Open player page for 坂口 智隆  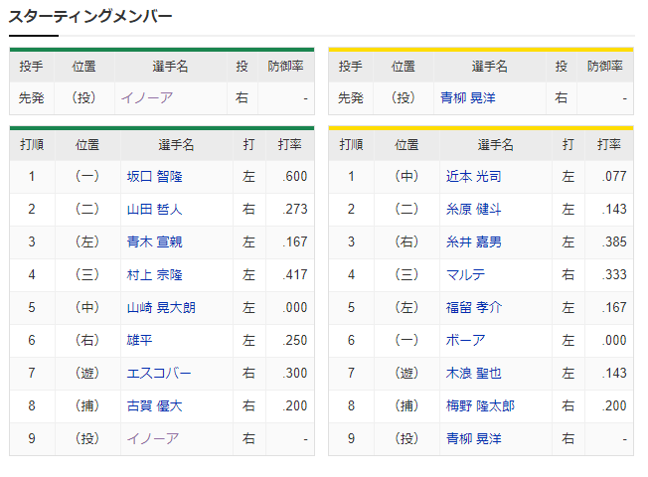(x=155, y=177)
